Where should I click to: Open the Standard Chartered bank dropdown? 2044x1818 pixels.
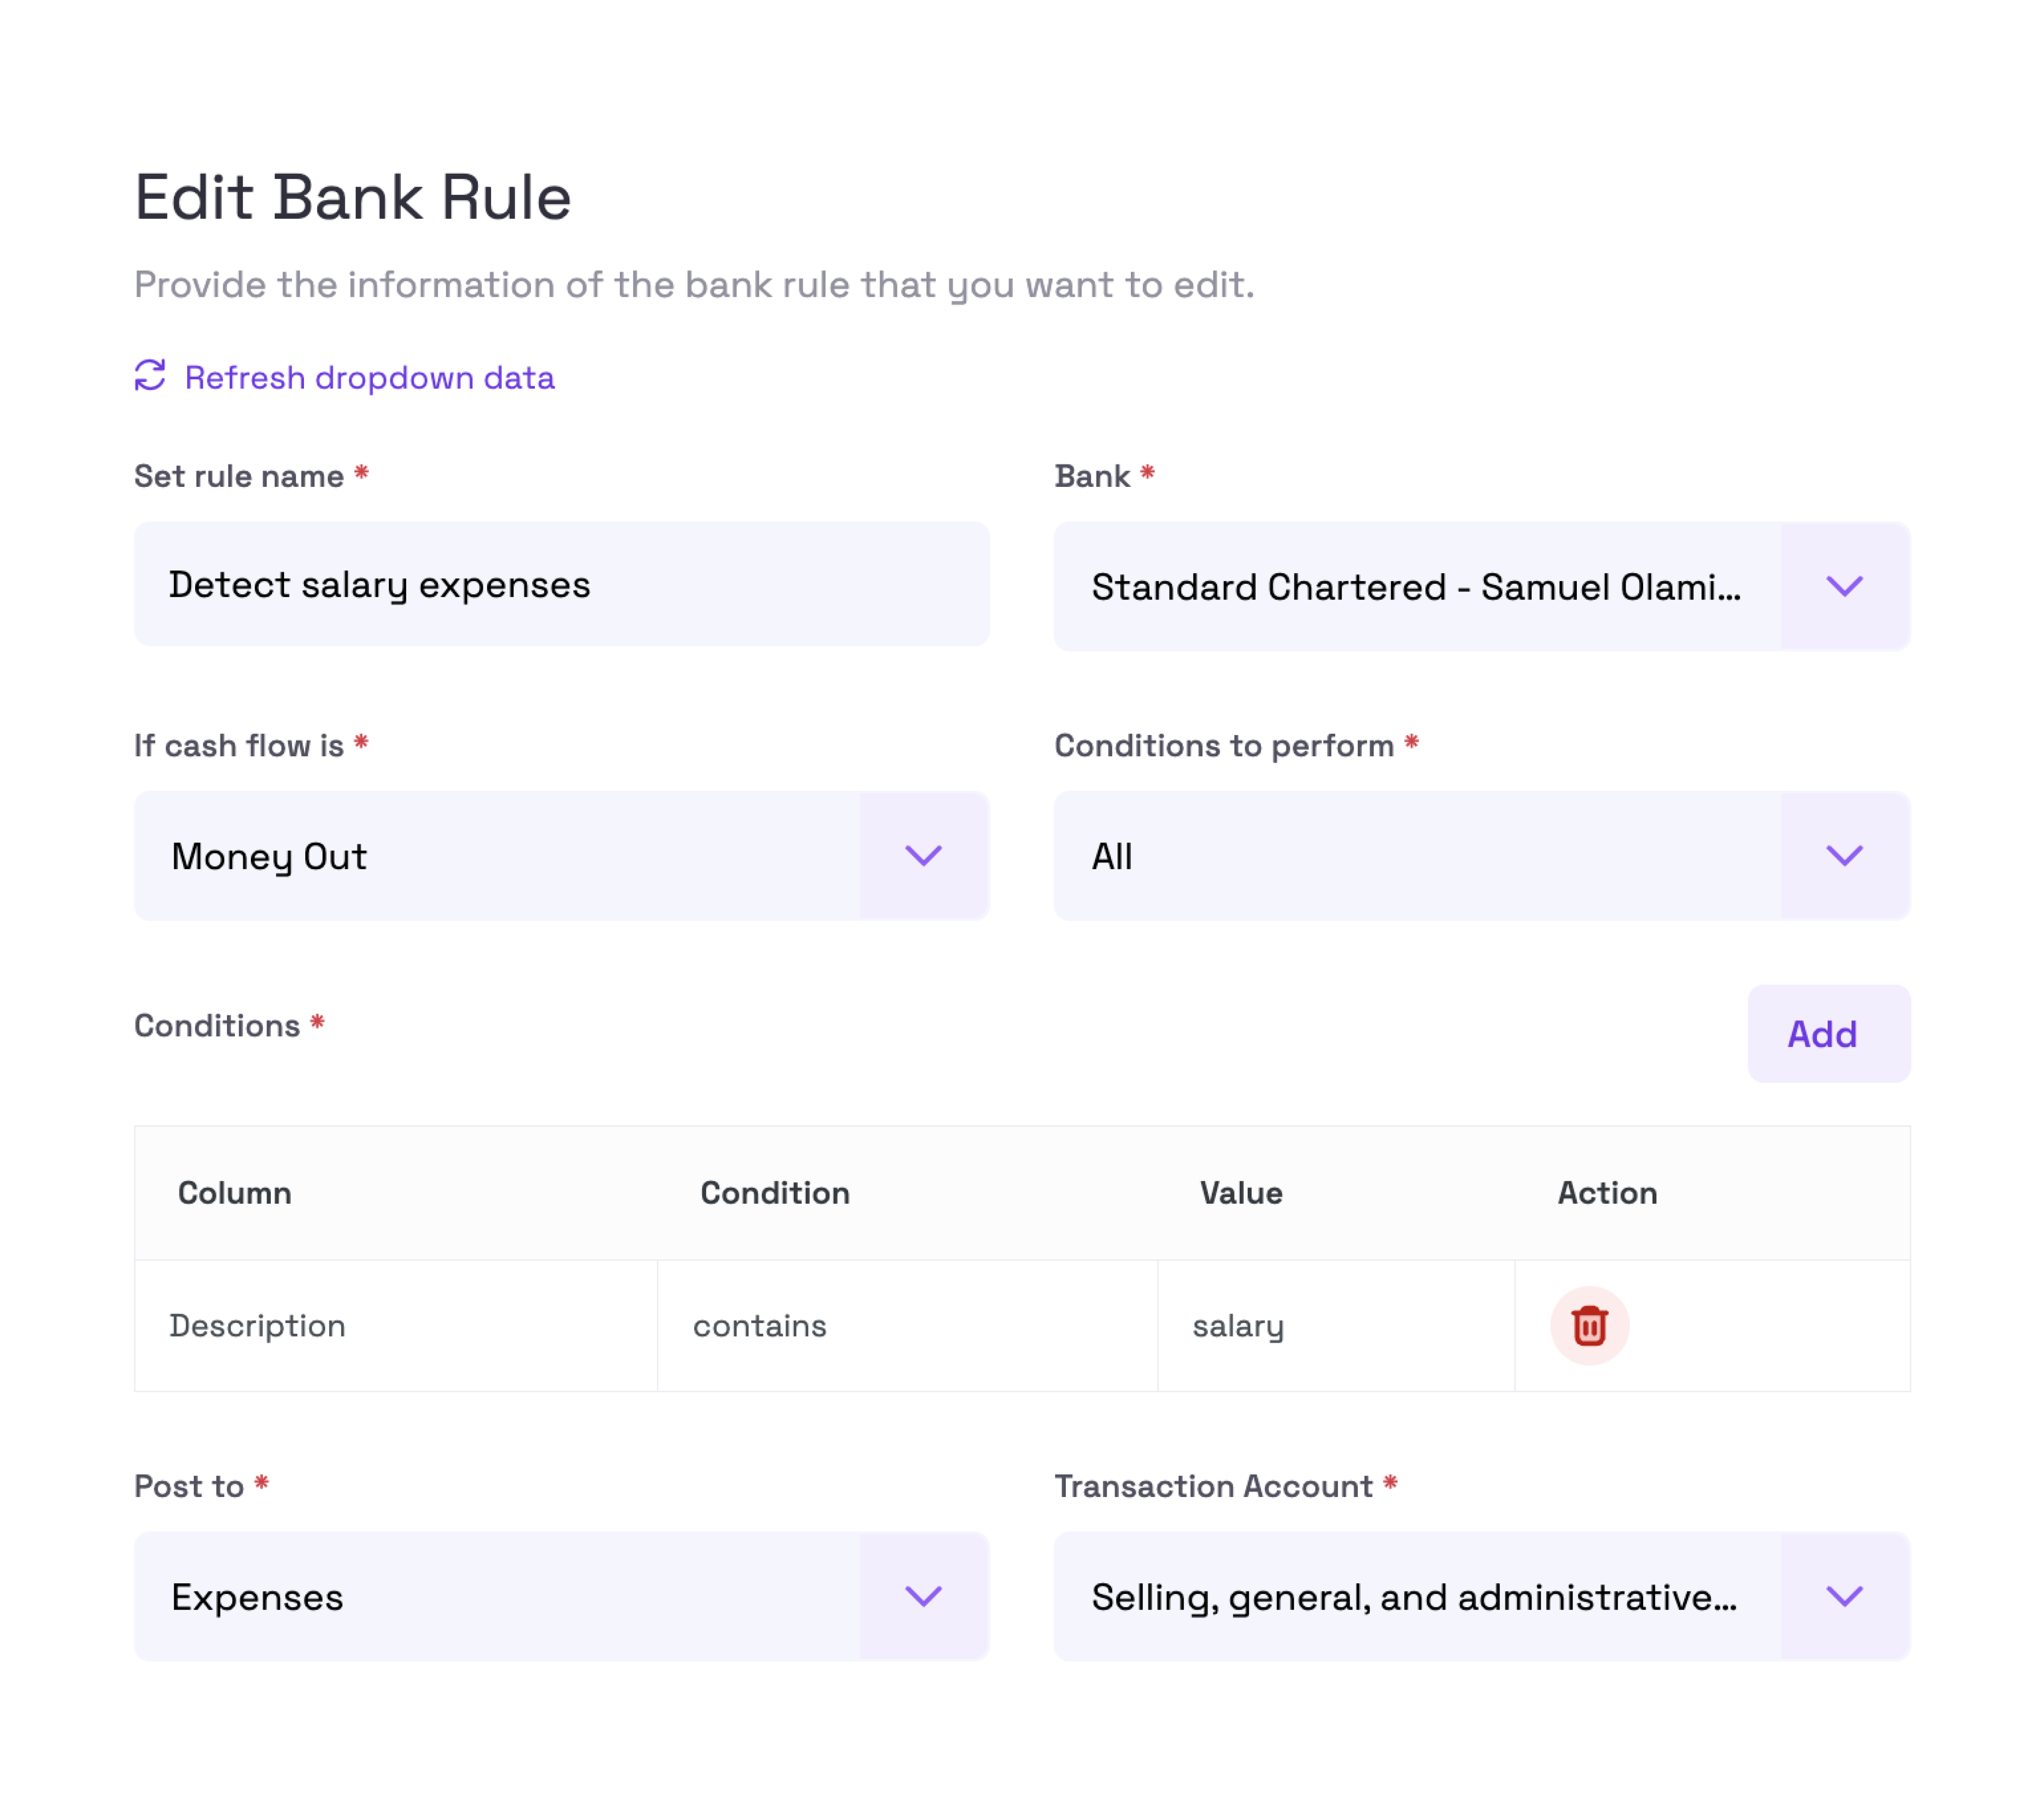coord(1481,586)
